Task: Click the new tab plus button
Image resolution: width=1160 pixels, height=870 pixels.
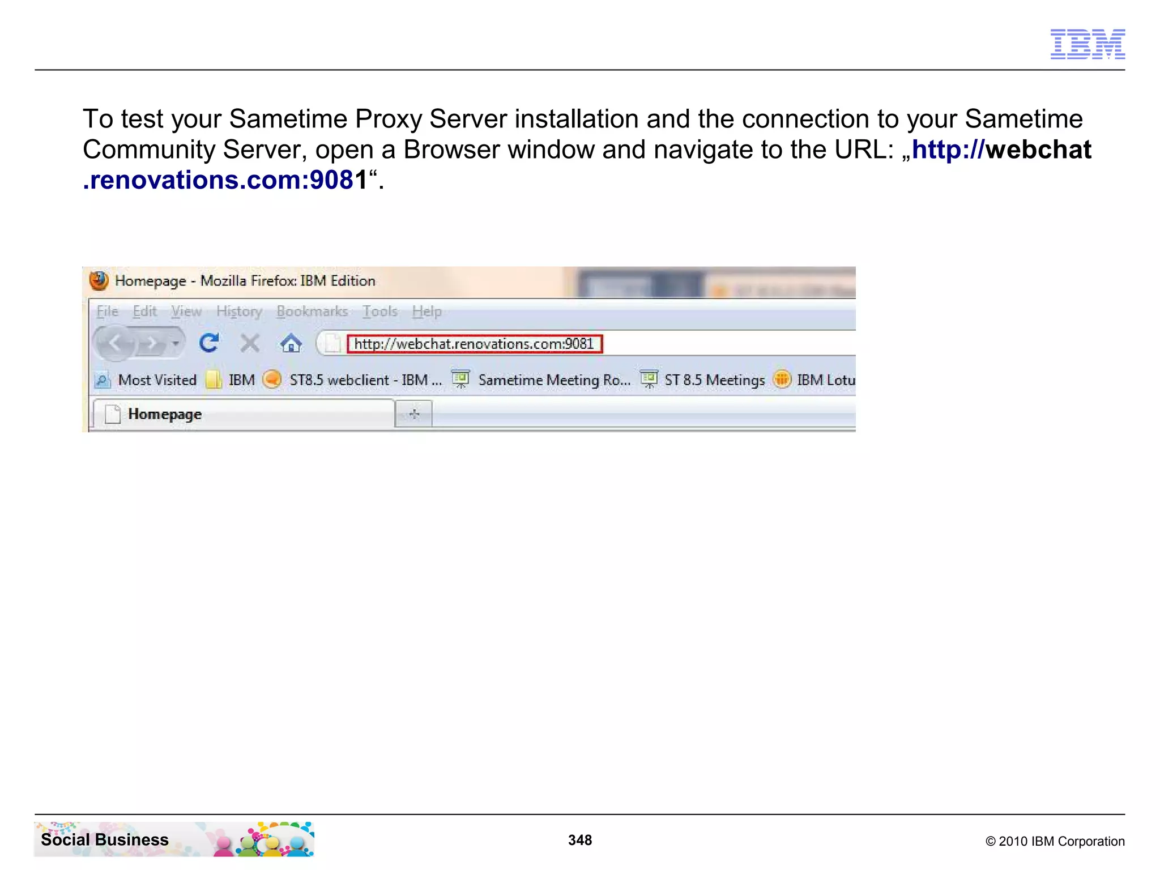Action: (414, 414)
